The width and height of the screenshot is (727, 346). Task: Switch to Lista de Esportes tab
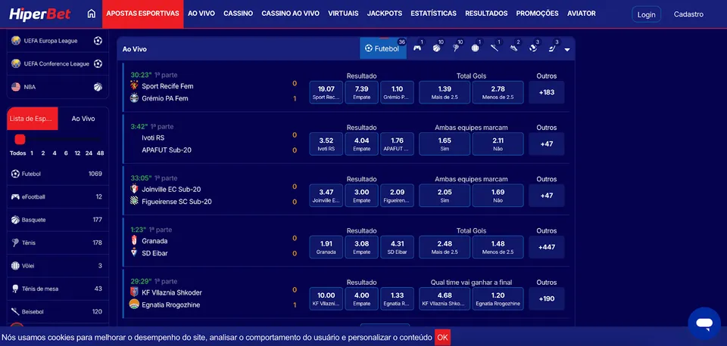[x=33, y=119]
